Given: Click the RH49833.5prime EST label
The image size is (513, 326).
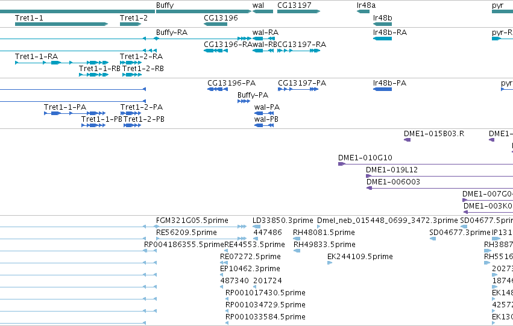Looking at the screenshot, I should click(x=324, y=245).
